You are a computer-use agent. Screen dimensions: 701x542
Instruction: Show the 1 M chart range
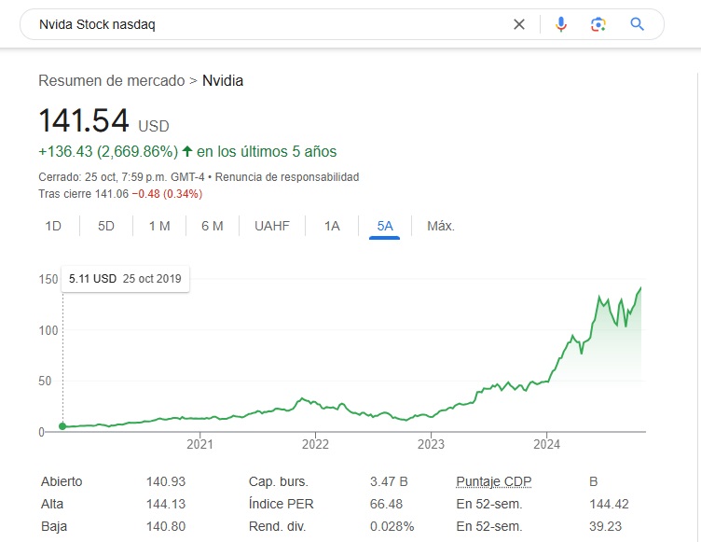[x=159, y=226]
